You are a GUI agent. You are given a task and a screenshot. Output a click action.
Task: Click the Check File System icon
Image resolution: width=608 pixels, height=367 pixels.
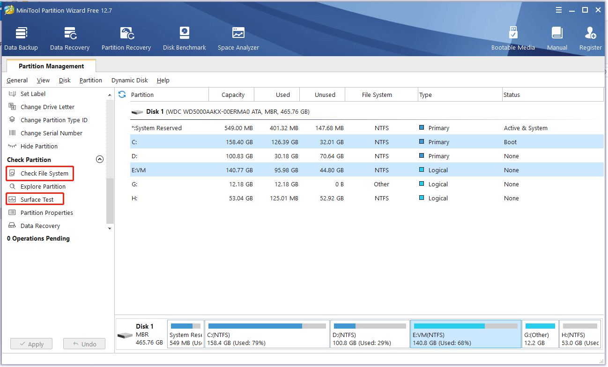tap(12, 174)
